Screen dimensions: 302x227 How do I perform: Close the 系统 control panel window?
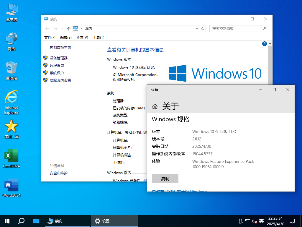coord(266,19)
